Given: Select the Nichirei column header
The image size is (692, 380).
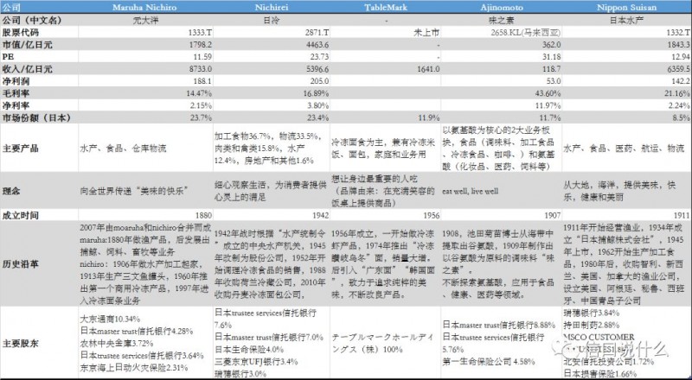Looking at the screenshot, I should (x=272, y=8).
